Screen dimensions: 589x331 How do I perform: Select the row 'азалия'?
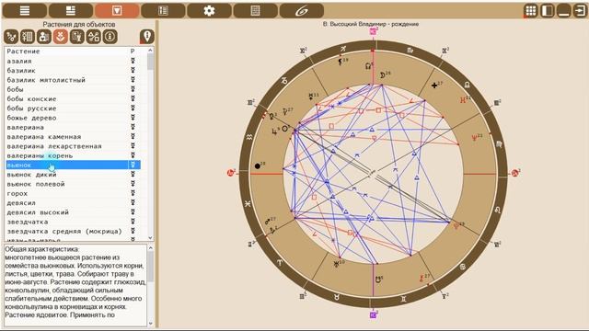pyautogui.click(x=74, y=61)
